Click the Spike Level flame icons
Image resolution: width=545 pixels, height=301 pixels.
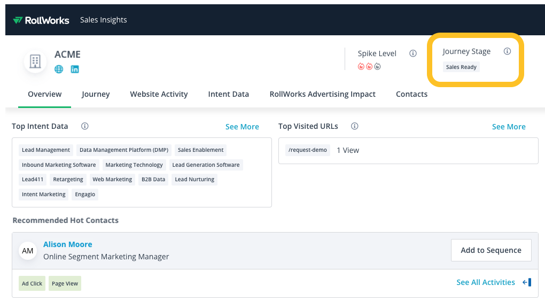369,66
